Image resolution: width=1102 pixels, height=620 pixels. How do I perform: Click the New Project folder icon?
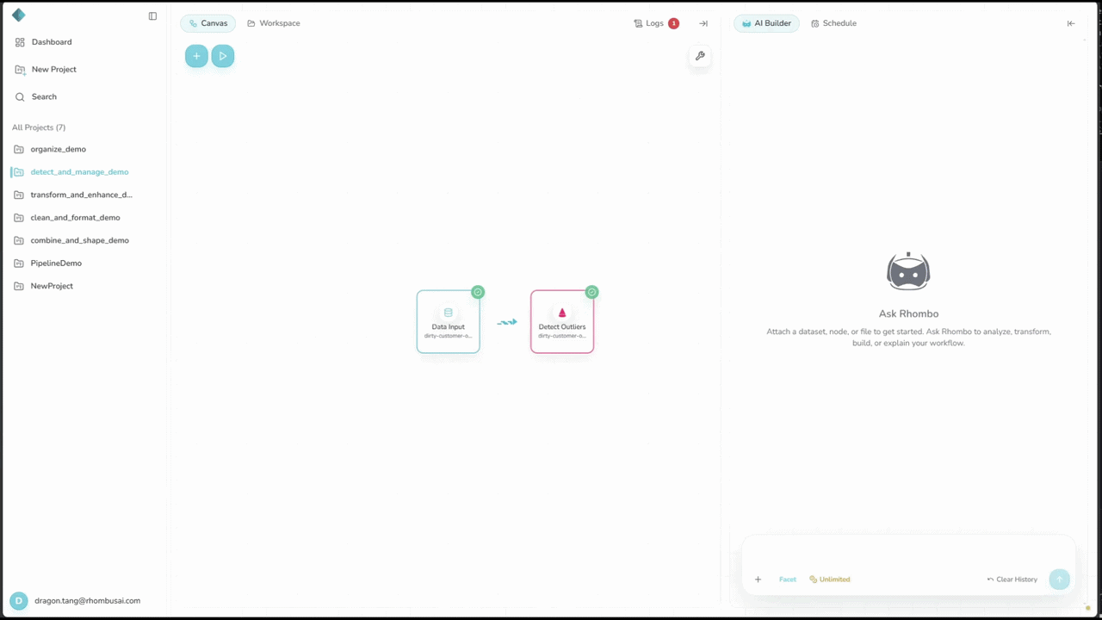[x=20, y=69]
